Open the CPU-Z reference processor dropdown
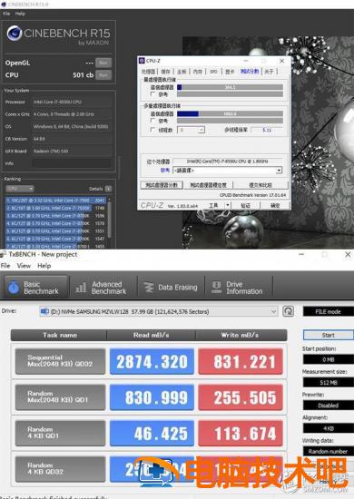354x499 pixels. [279, 171]
